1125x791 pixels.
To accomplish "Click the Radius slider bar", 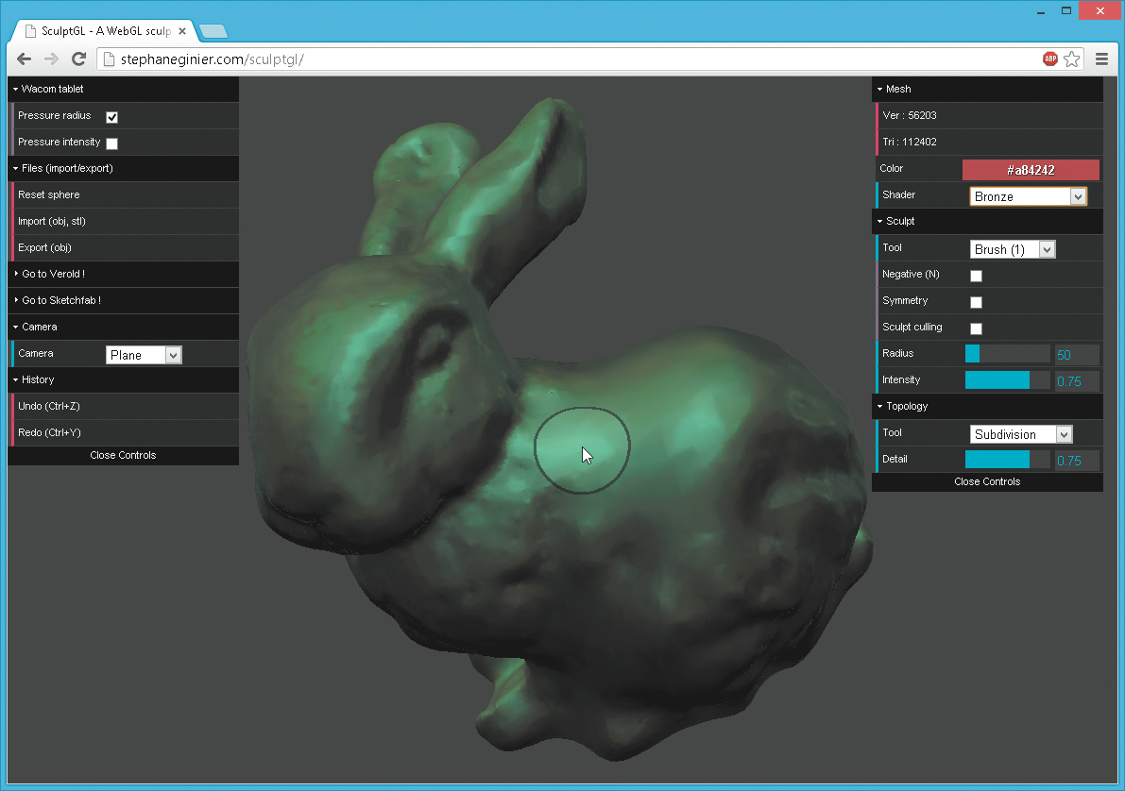I will tap(1007, 354).
